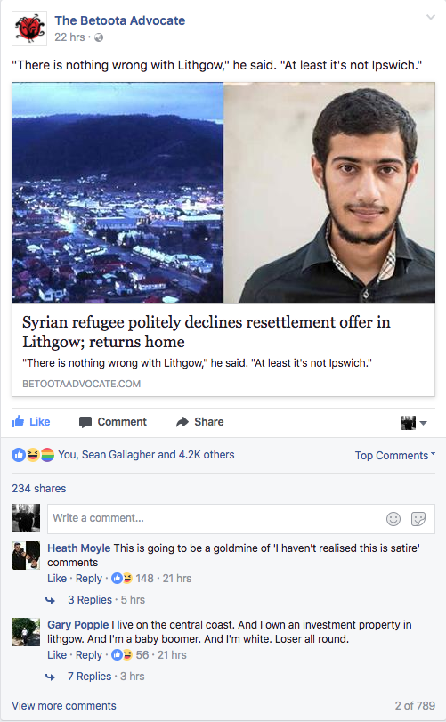Open the post options chevron menu
The image size is (446, 722).
(430, 18)
